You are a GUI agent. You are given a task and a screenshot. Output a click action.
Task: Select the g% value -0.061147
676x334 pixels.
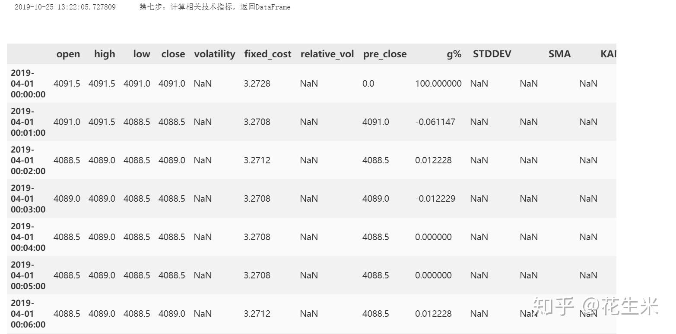pos(435,122)
